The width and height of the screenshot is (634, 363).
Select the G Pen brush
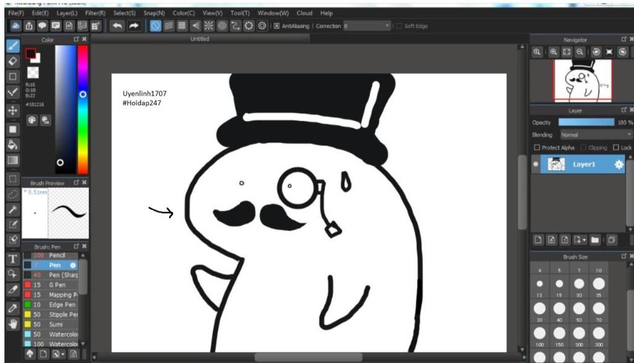51,285
